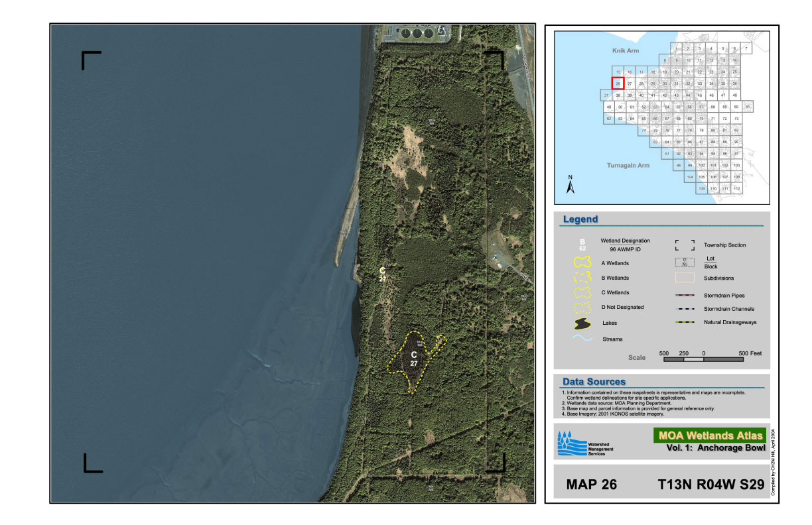Click the Township Section bracket symbol
The height and width of the screenshot is (525, 812).
click(x=685, y=245)
